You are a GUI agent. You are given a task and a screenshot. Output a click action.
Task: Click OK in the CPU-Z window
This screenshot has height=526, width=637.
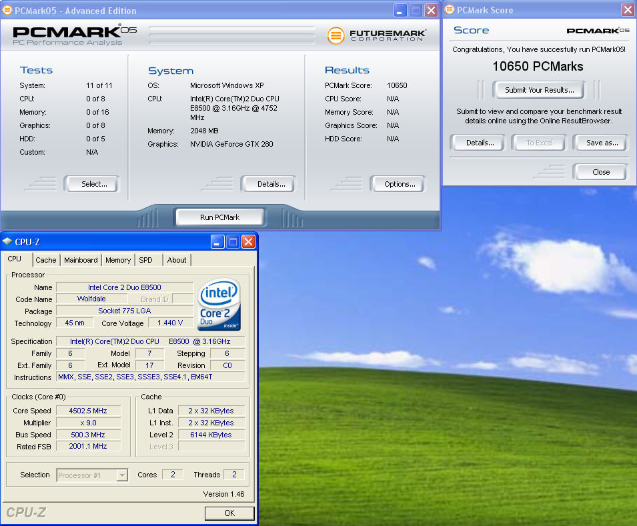(229, 513)
